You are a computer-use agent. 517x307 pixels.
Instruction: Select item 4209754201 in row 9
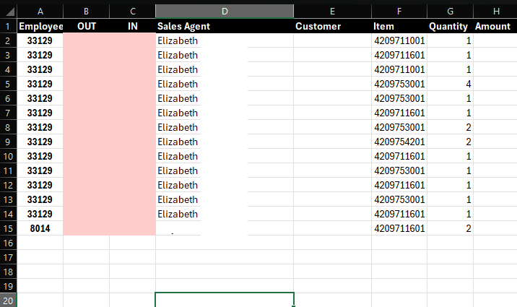[399, 142]
